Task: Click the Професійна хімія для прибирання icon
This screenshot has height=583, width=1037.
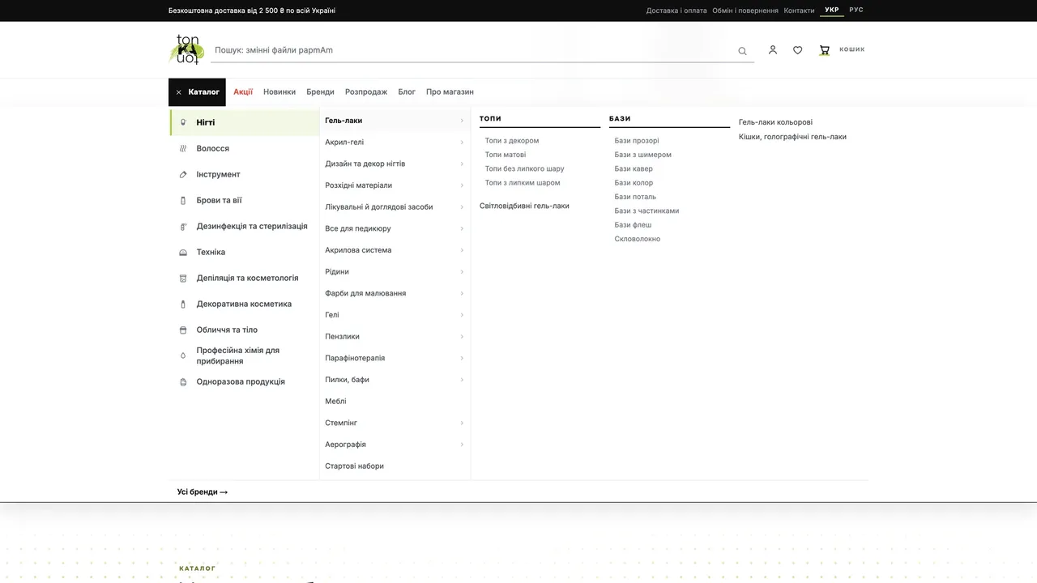Action: tap(183, 355)
